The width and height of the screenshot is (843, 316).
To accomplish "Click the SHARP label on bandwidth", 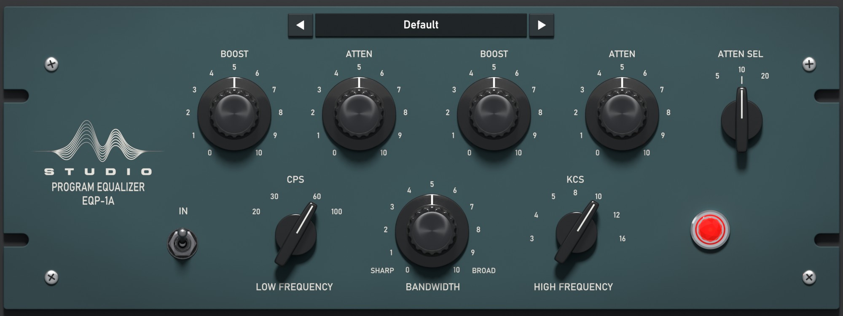I will click(x=382, y=270).
